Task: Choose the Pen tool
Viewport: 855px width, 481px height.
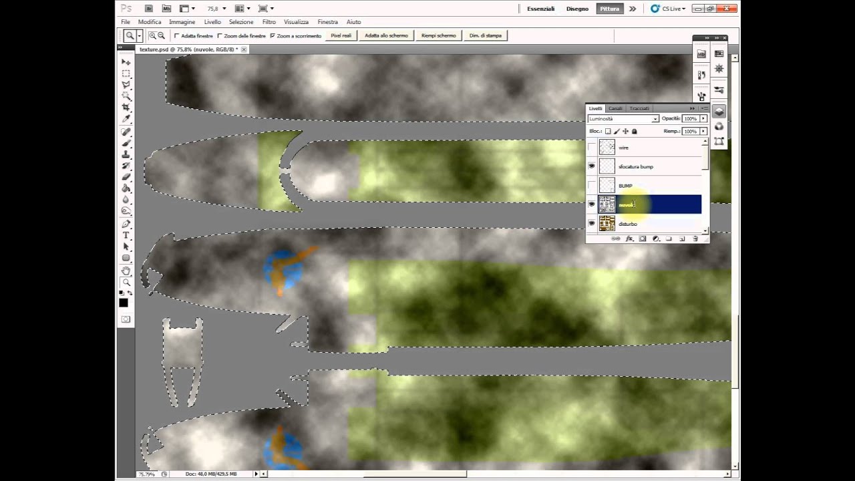Action: [126, 224]
